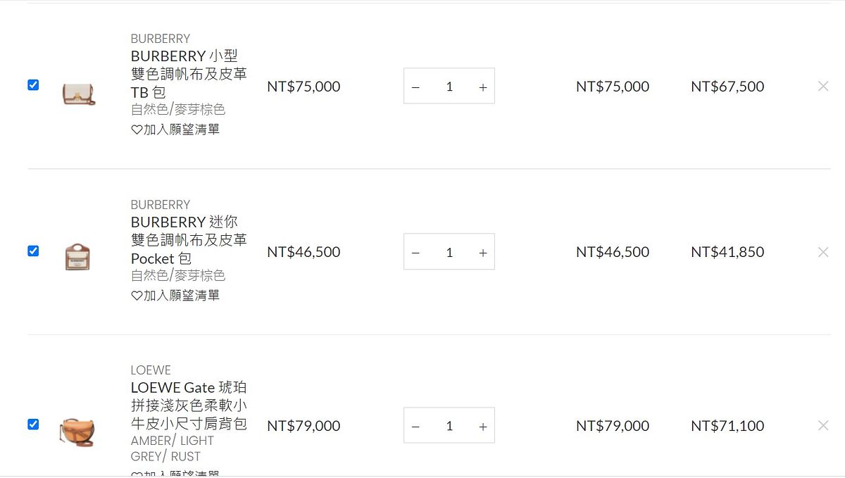Remove BURBERRY TB bag from cart
The image size is (845, 478).
pyautogui.click(x=823, y=87)
